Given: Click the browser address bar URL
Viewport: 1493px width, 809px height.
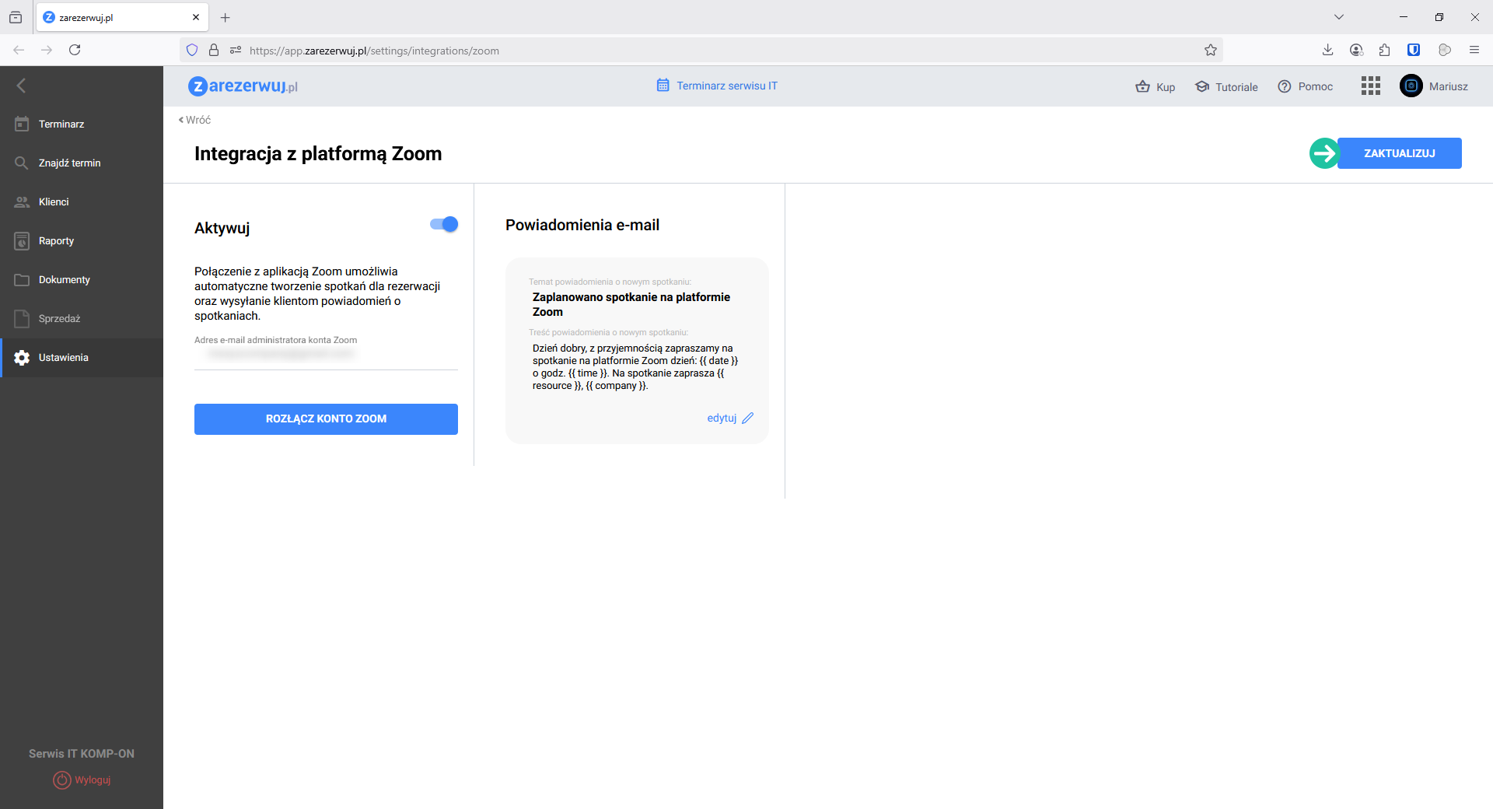Looking at the screenshot, I should (x=374, y=51).
